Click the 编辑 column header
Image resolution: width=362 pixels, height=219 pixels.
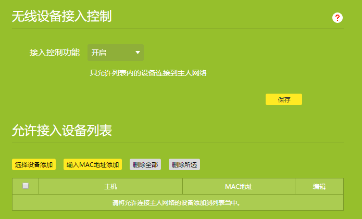(x=319, y=186)
